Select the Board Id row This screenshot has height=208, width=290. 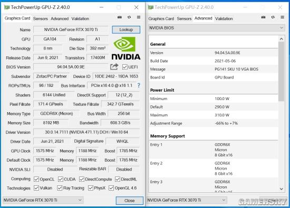[x=214, y=77]
